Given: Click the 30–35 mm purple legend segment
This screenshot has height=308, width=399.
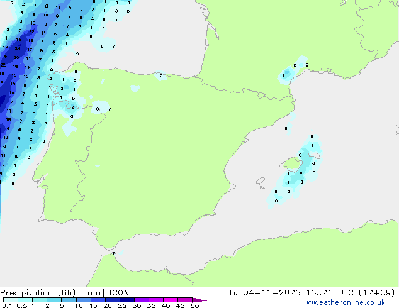Looking at the screenshot, I should (x=142, y=300).
